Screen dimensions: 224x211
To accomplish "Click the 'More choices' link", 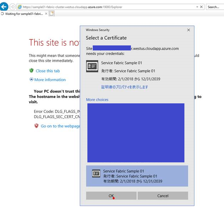I will (97, 100).
